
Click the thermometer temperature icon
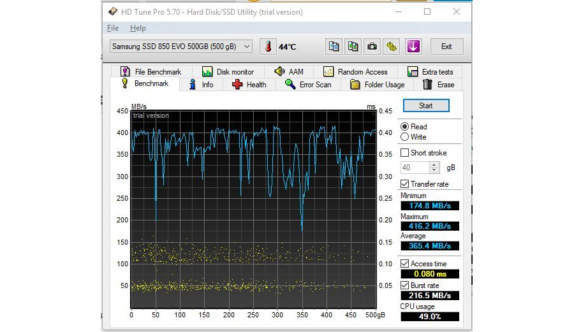pos(269,47)
